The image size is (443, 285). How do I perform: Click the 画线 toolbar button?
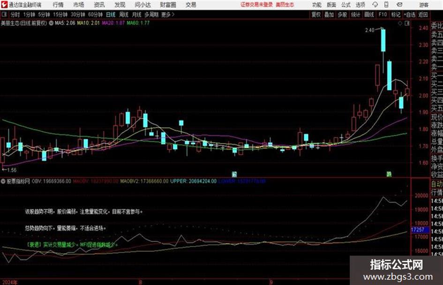pyautogui.click(x=369, y=15)
